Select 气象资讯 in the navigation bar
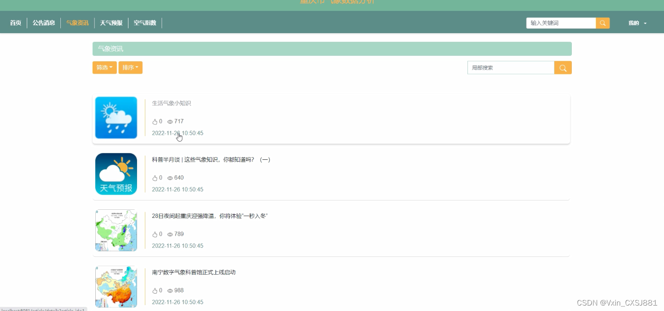 click(x=78, y=23)
